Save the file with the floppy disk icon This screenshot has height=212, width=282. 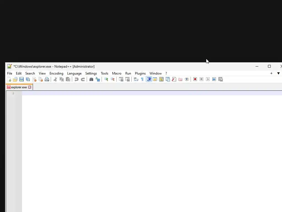coord(21,79)
